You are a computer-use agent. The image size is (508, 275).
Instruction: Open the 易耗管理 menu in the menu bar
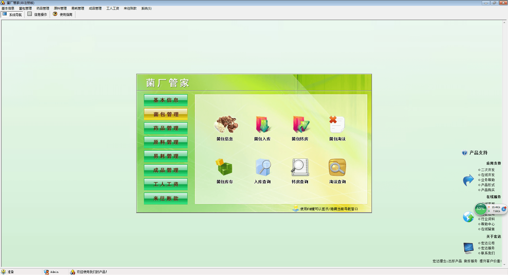pos(78,8)
